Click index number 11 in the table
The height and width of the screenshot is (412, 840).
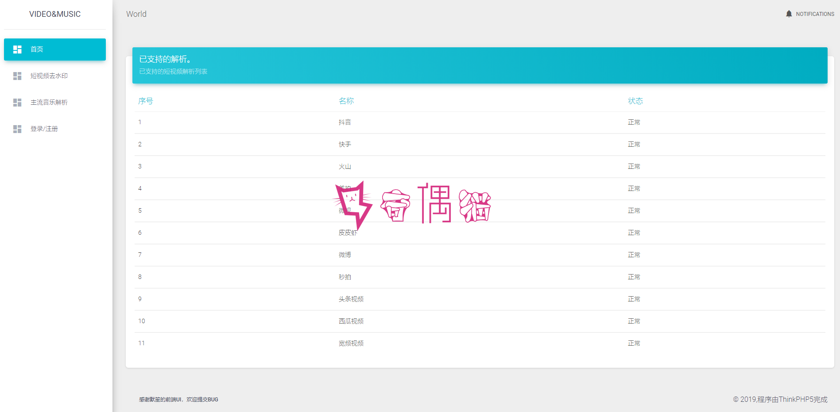point(142,343)
